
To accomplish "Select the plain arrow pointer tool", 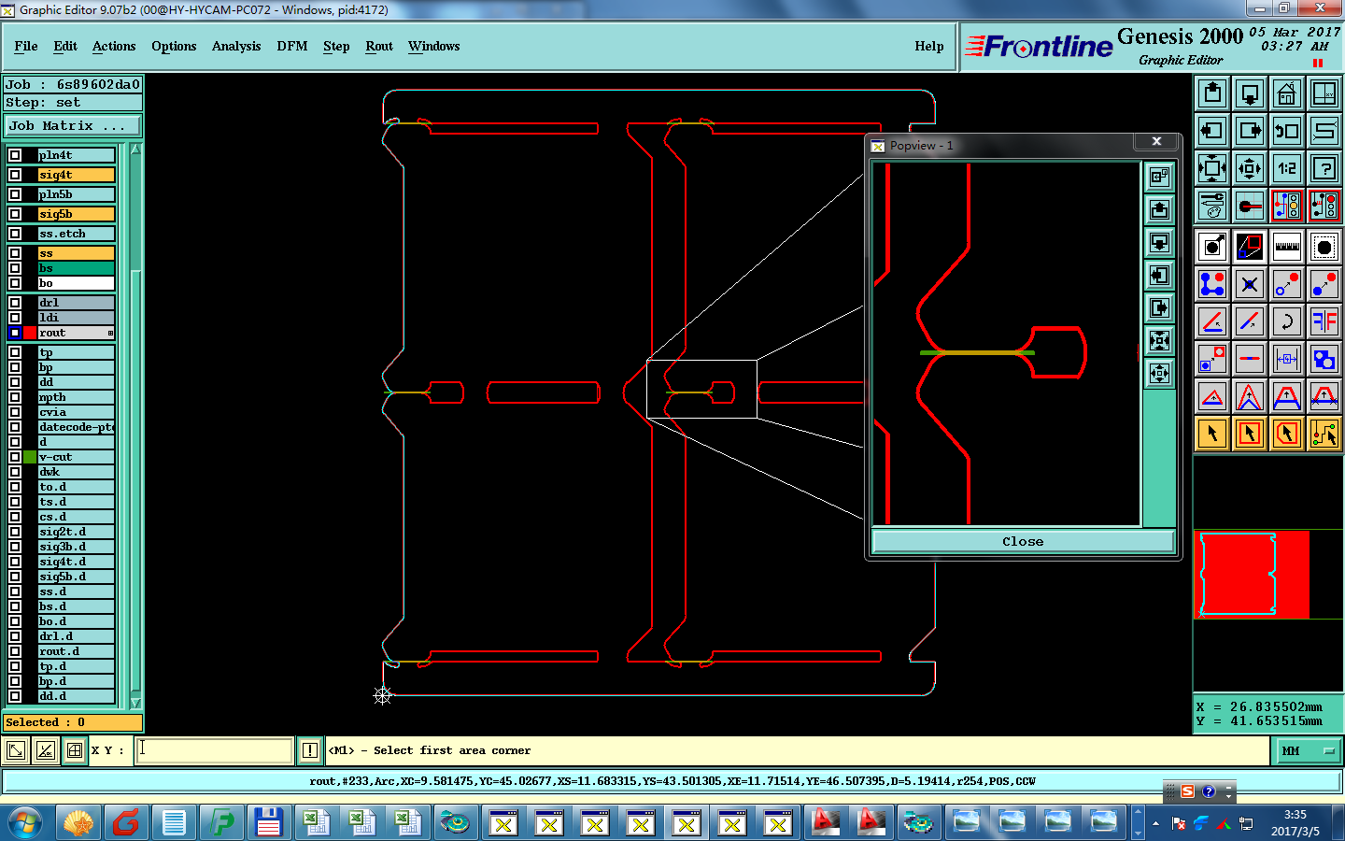I will coord(1212,434).
